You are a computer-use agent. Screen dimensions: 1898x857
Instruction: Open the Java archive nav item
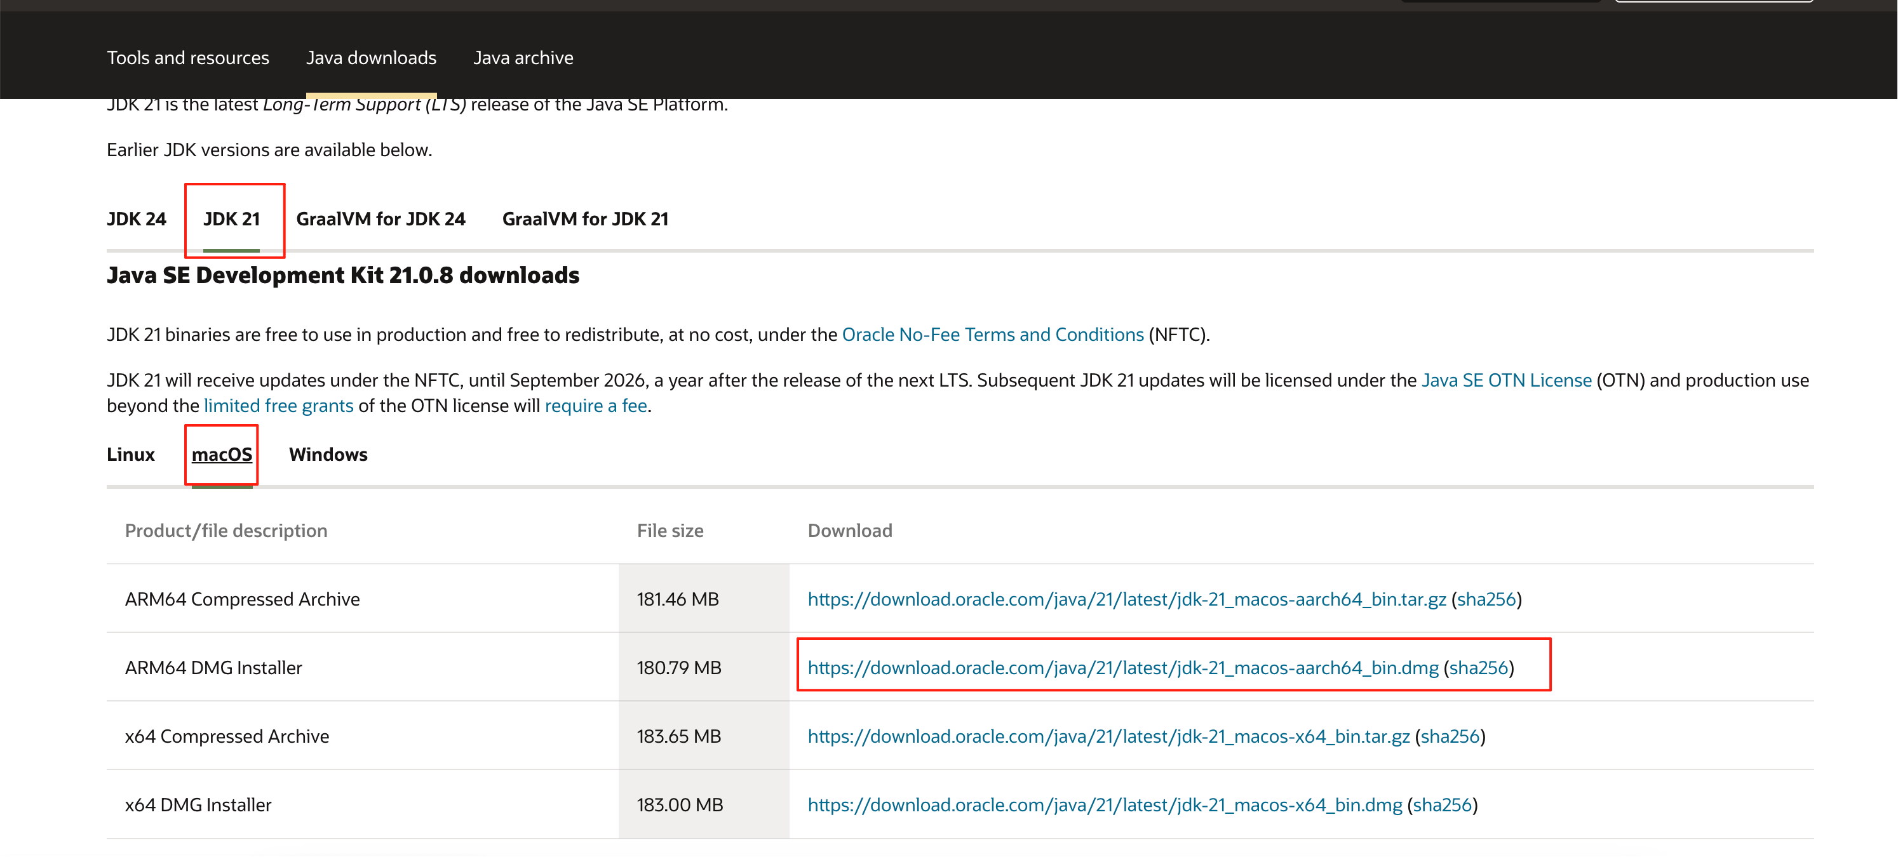pyautogui.click(x=523, y=57)
